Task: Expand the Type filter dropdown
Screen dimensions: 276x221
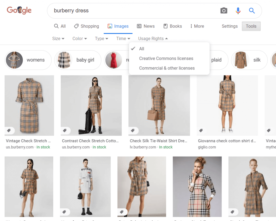Action: tap(102, 39)
